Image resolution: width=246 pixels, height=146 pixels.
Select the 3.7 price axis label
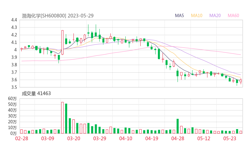[x=14, y=72]
